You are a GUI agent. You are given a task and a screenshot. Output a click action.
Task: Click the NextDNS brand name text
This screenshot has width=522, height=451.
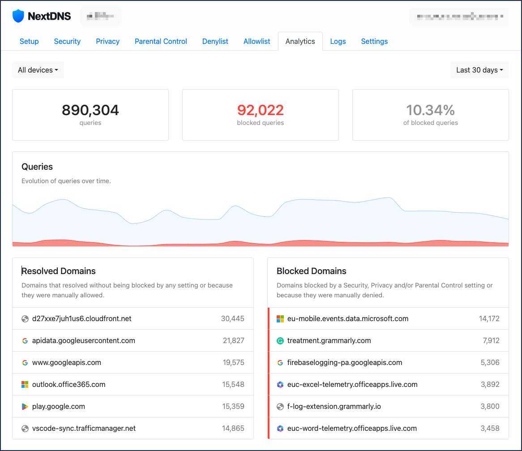click(x=49, y=16)
